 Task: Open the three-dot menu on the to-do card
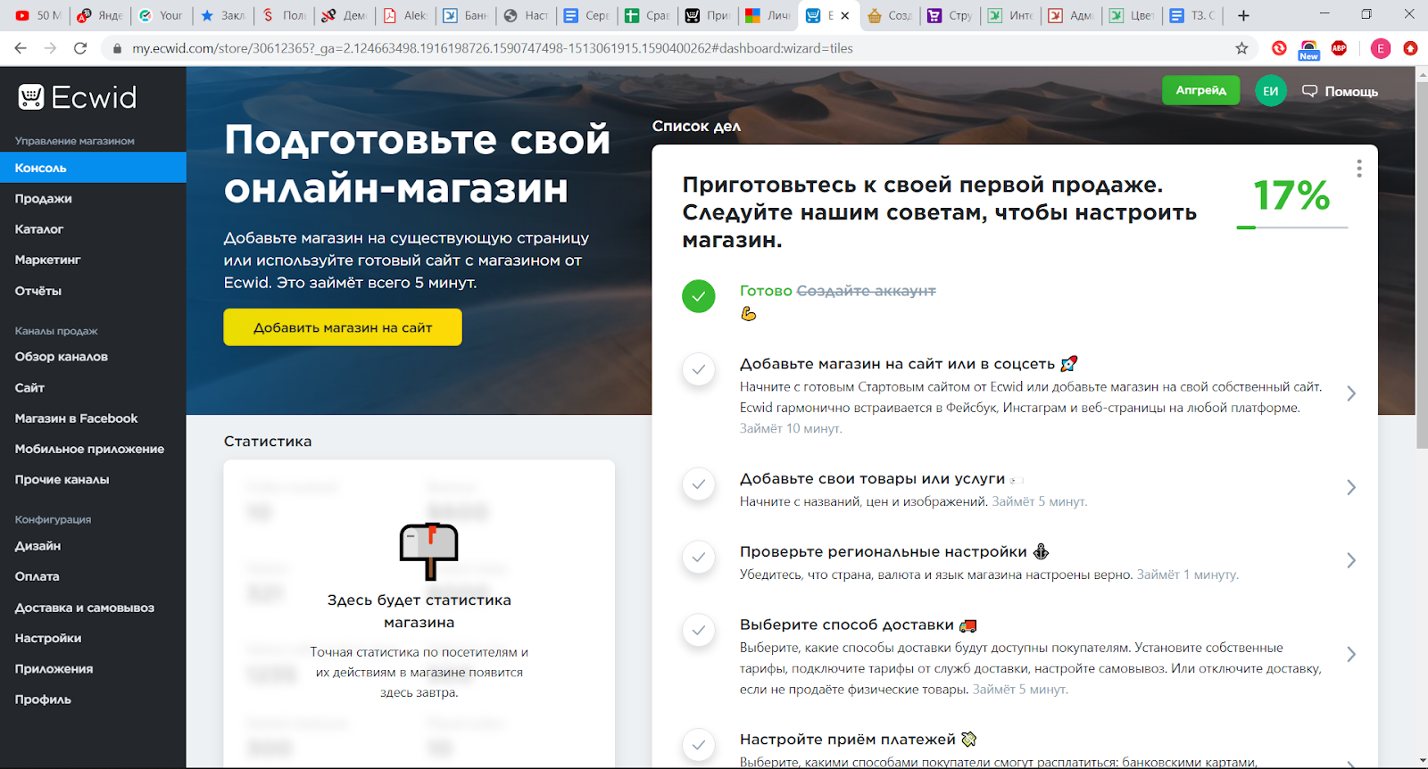pos(1358,169)
